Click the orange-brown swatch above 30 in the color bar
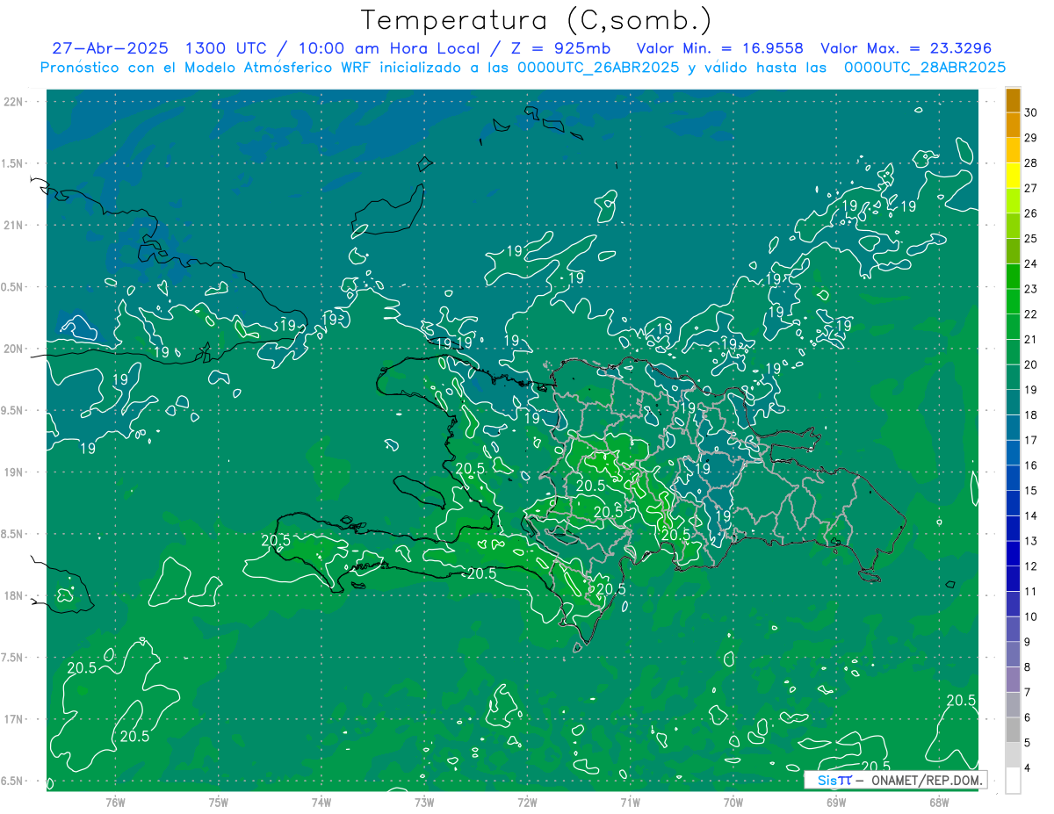The height and width of the screenshot is (814, 1054). tap(1013, 101)
